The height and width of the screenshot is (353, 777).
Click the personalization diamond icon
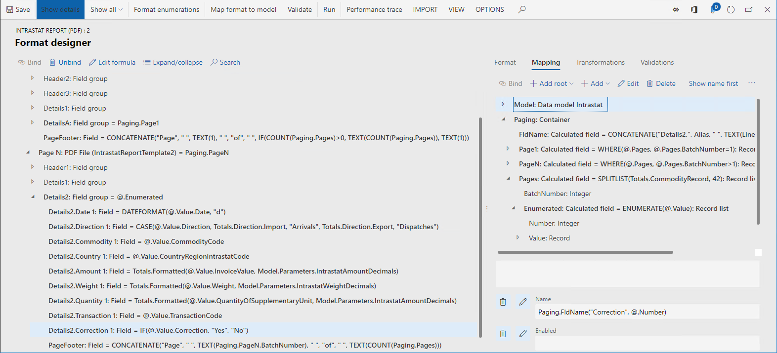676,9
